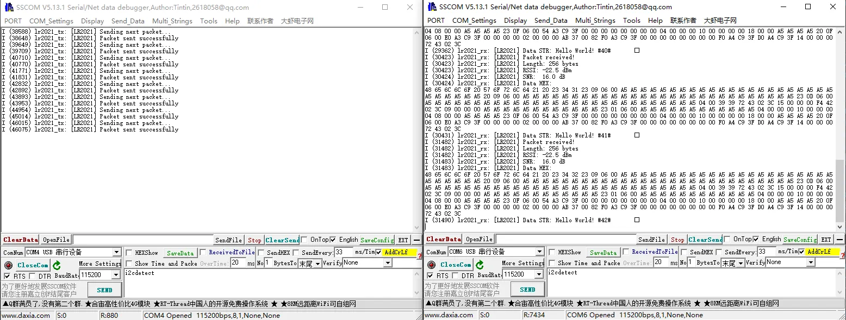Open COM_Settings menu in COM6 window
Image resolution: width=846 pixels, height=320 pixels.
tap(474, 21)
